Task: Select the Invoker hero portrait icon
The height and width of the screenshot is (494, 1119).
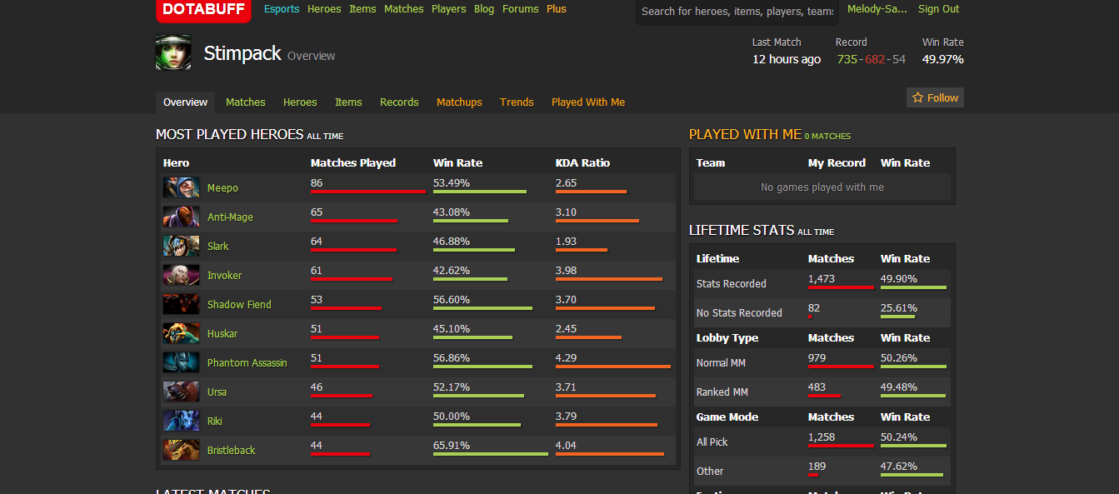Action: 181,275
